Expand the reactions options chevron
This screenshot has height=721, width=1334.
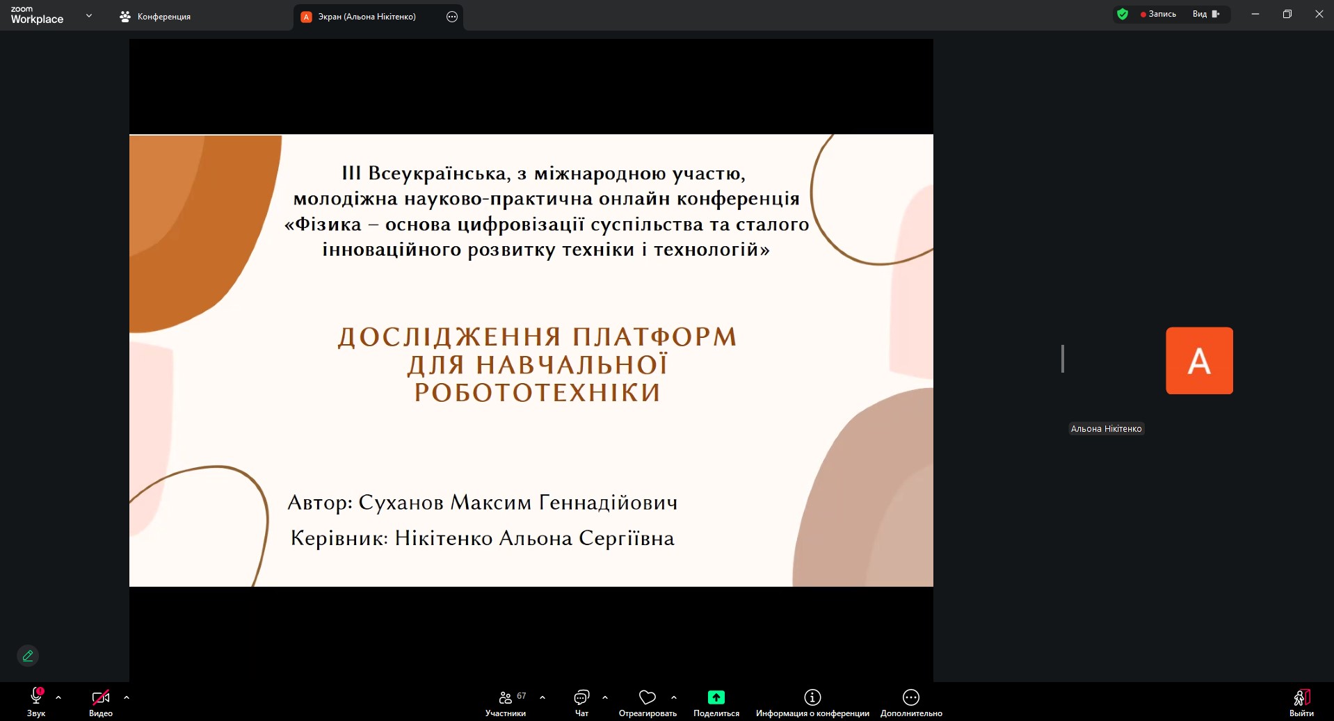pyautogui.click(x=674, y=697)
